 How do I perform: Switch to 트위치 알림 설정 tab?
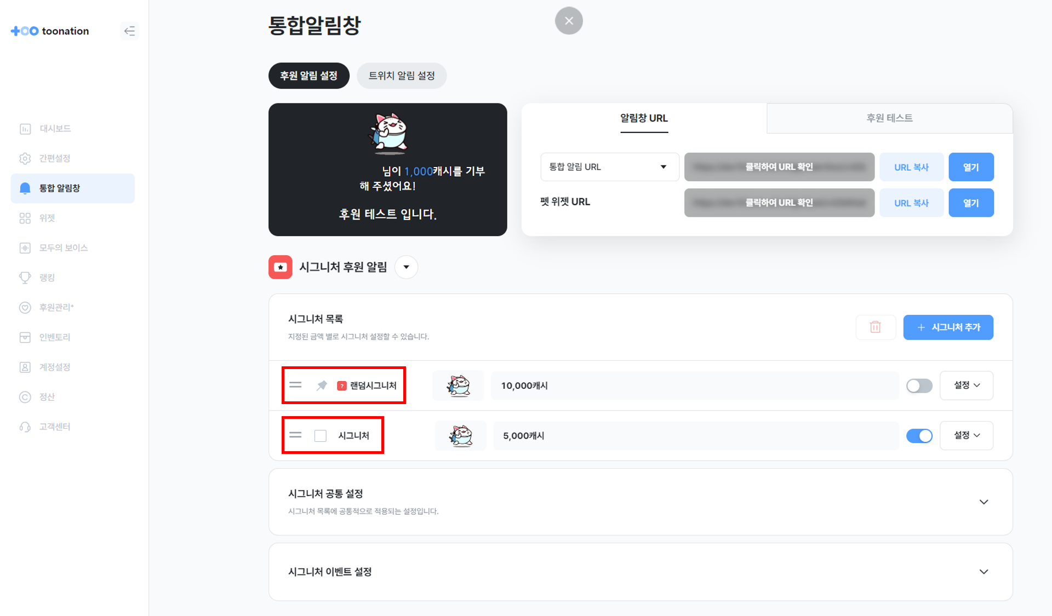coord(402,76)
